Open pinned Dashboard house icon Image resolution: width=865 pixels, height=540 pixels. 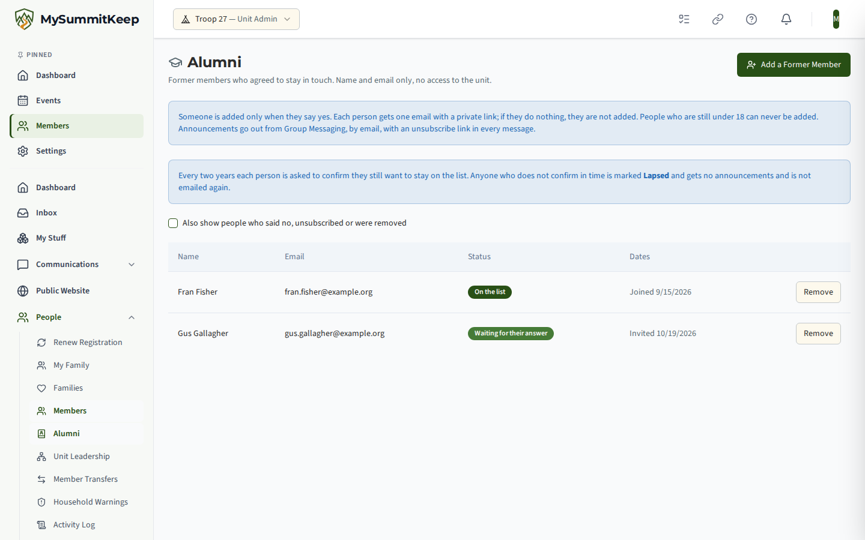[x=23, y=76]
